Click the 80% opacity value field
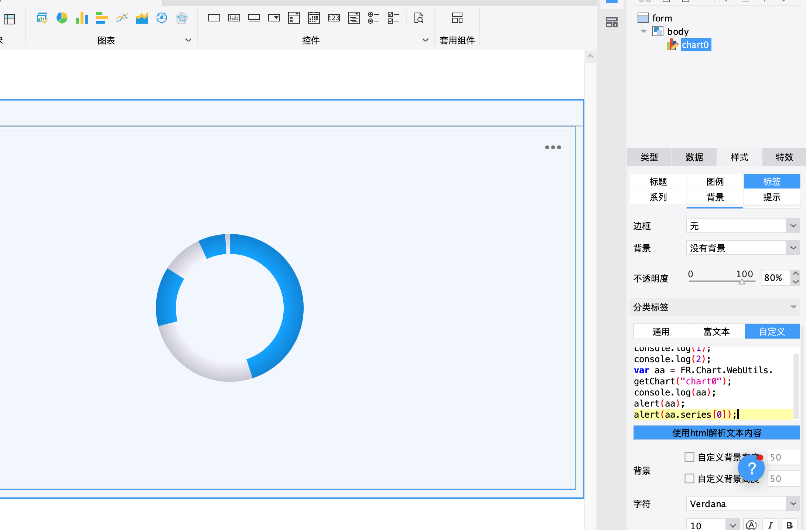This screenshot has width=806, height=530. tap(776, 278)
